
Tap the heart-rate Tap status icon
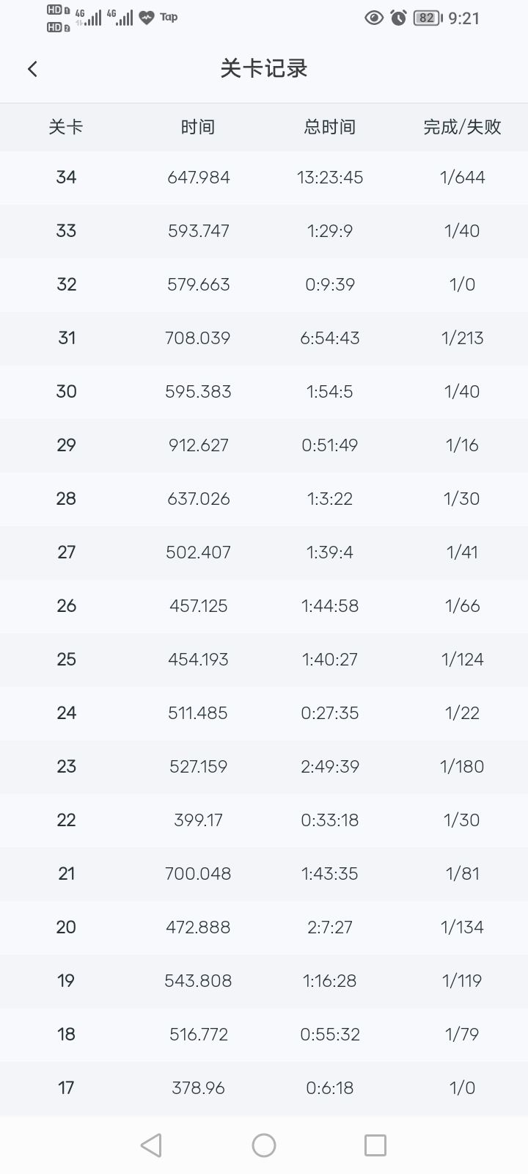click(147, 18)
